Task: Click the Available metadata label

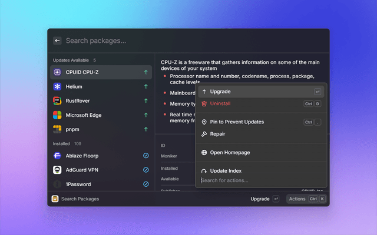Action: click(170, 179)
